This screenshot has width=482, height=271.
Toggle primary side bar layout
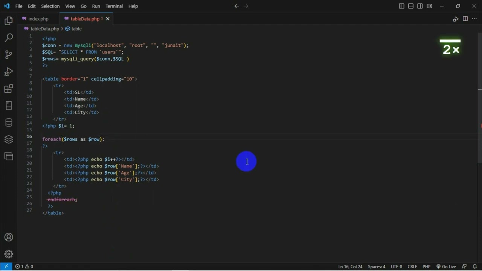pos(401,6)
